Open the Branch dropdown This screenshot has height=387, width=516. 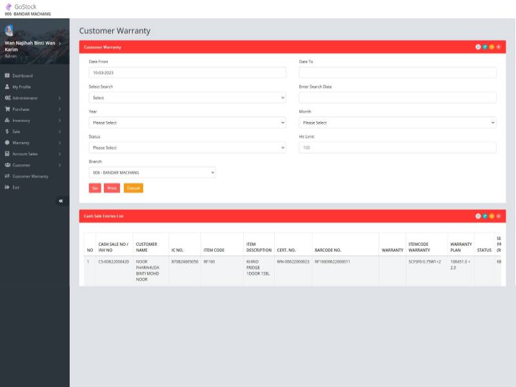coord(152,173)
